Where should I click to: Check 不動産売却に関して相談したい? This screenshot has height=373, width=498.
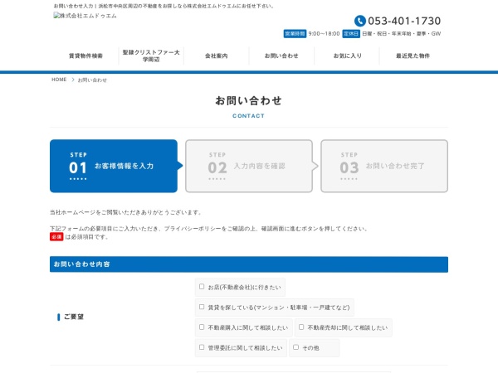point(301,327)
